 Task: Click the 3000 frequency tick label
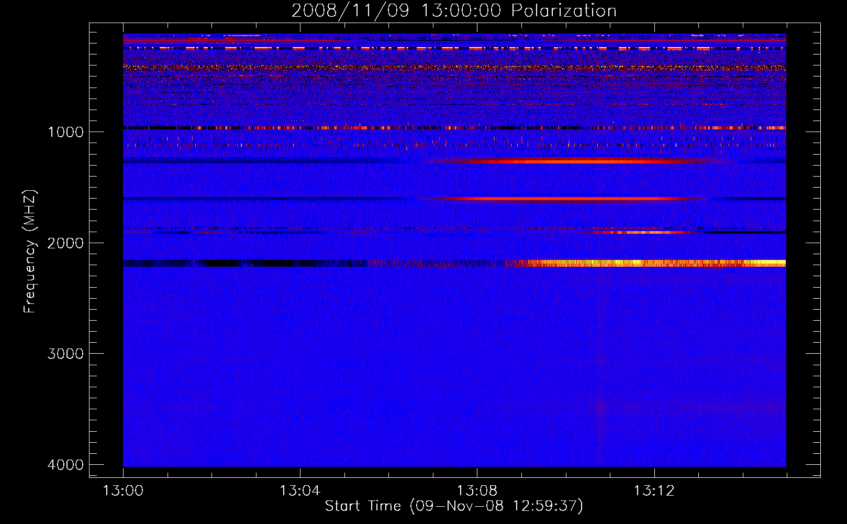[65, 354]
